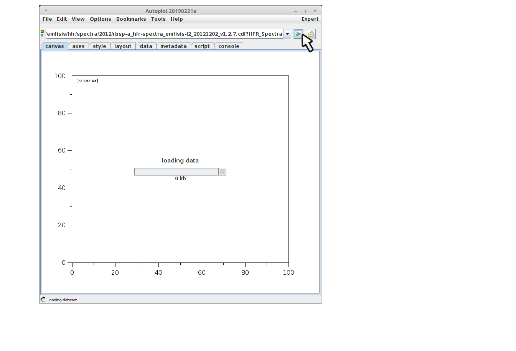The image size is (516, 351).
Task: Click the loading data progress bar
Action: pos(176,172)
